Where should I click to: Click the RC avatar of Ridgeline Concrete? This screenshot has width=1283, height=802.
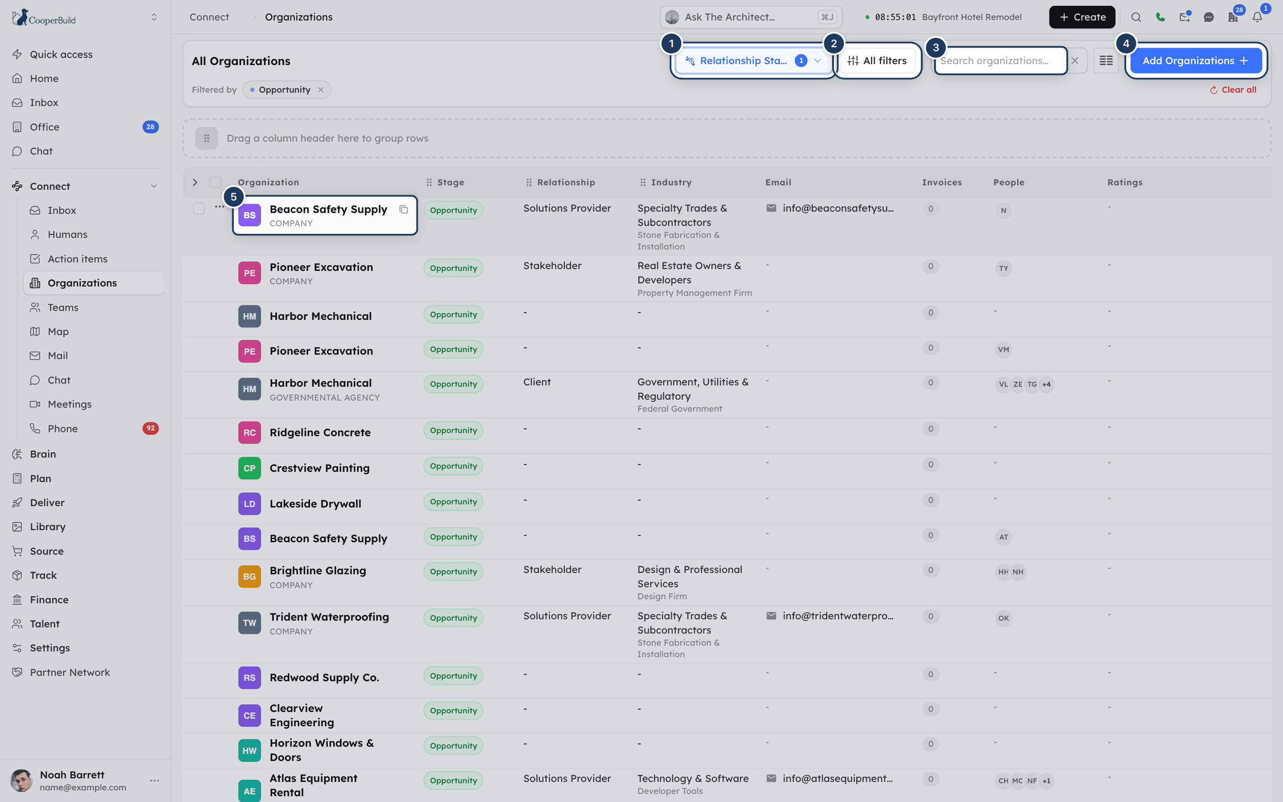point(249,433)
